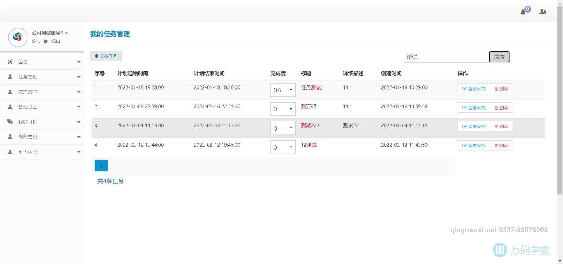Click the person icon beside 修改密码

[x=10, y=137]
